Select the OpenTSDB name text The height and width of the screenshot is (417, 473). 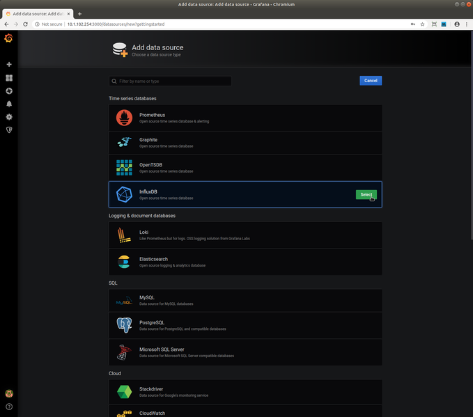click(150, 165)
